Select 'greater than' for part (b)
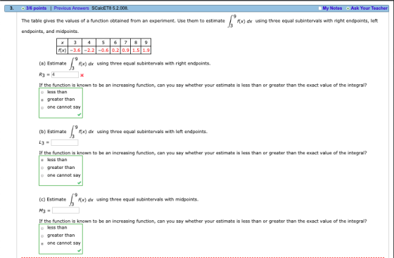Screen dimensions: 394x258 pos(42,168)
